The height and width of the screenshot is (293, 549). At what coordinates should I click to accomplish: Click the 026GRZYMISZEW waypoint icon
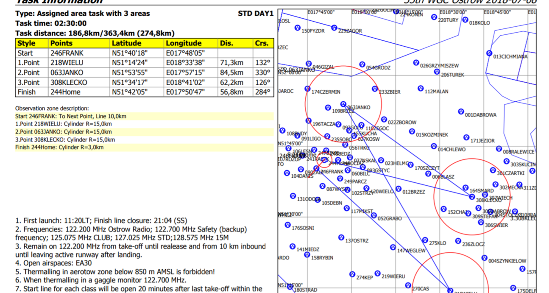pos(416,63)
